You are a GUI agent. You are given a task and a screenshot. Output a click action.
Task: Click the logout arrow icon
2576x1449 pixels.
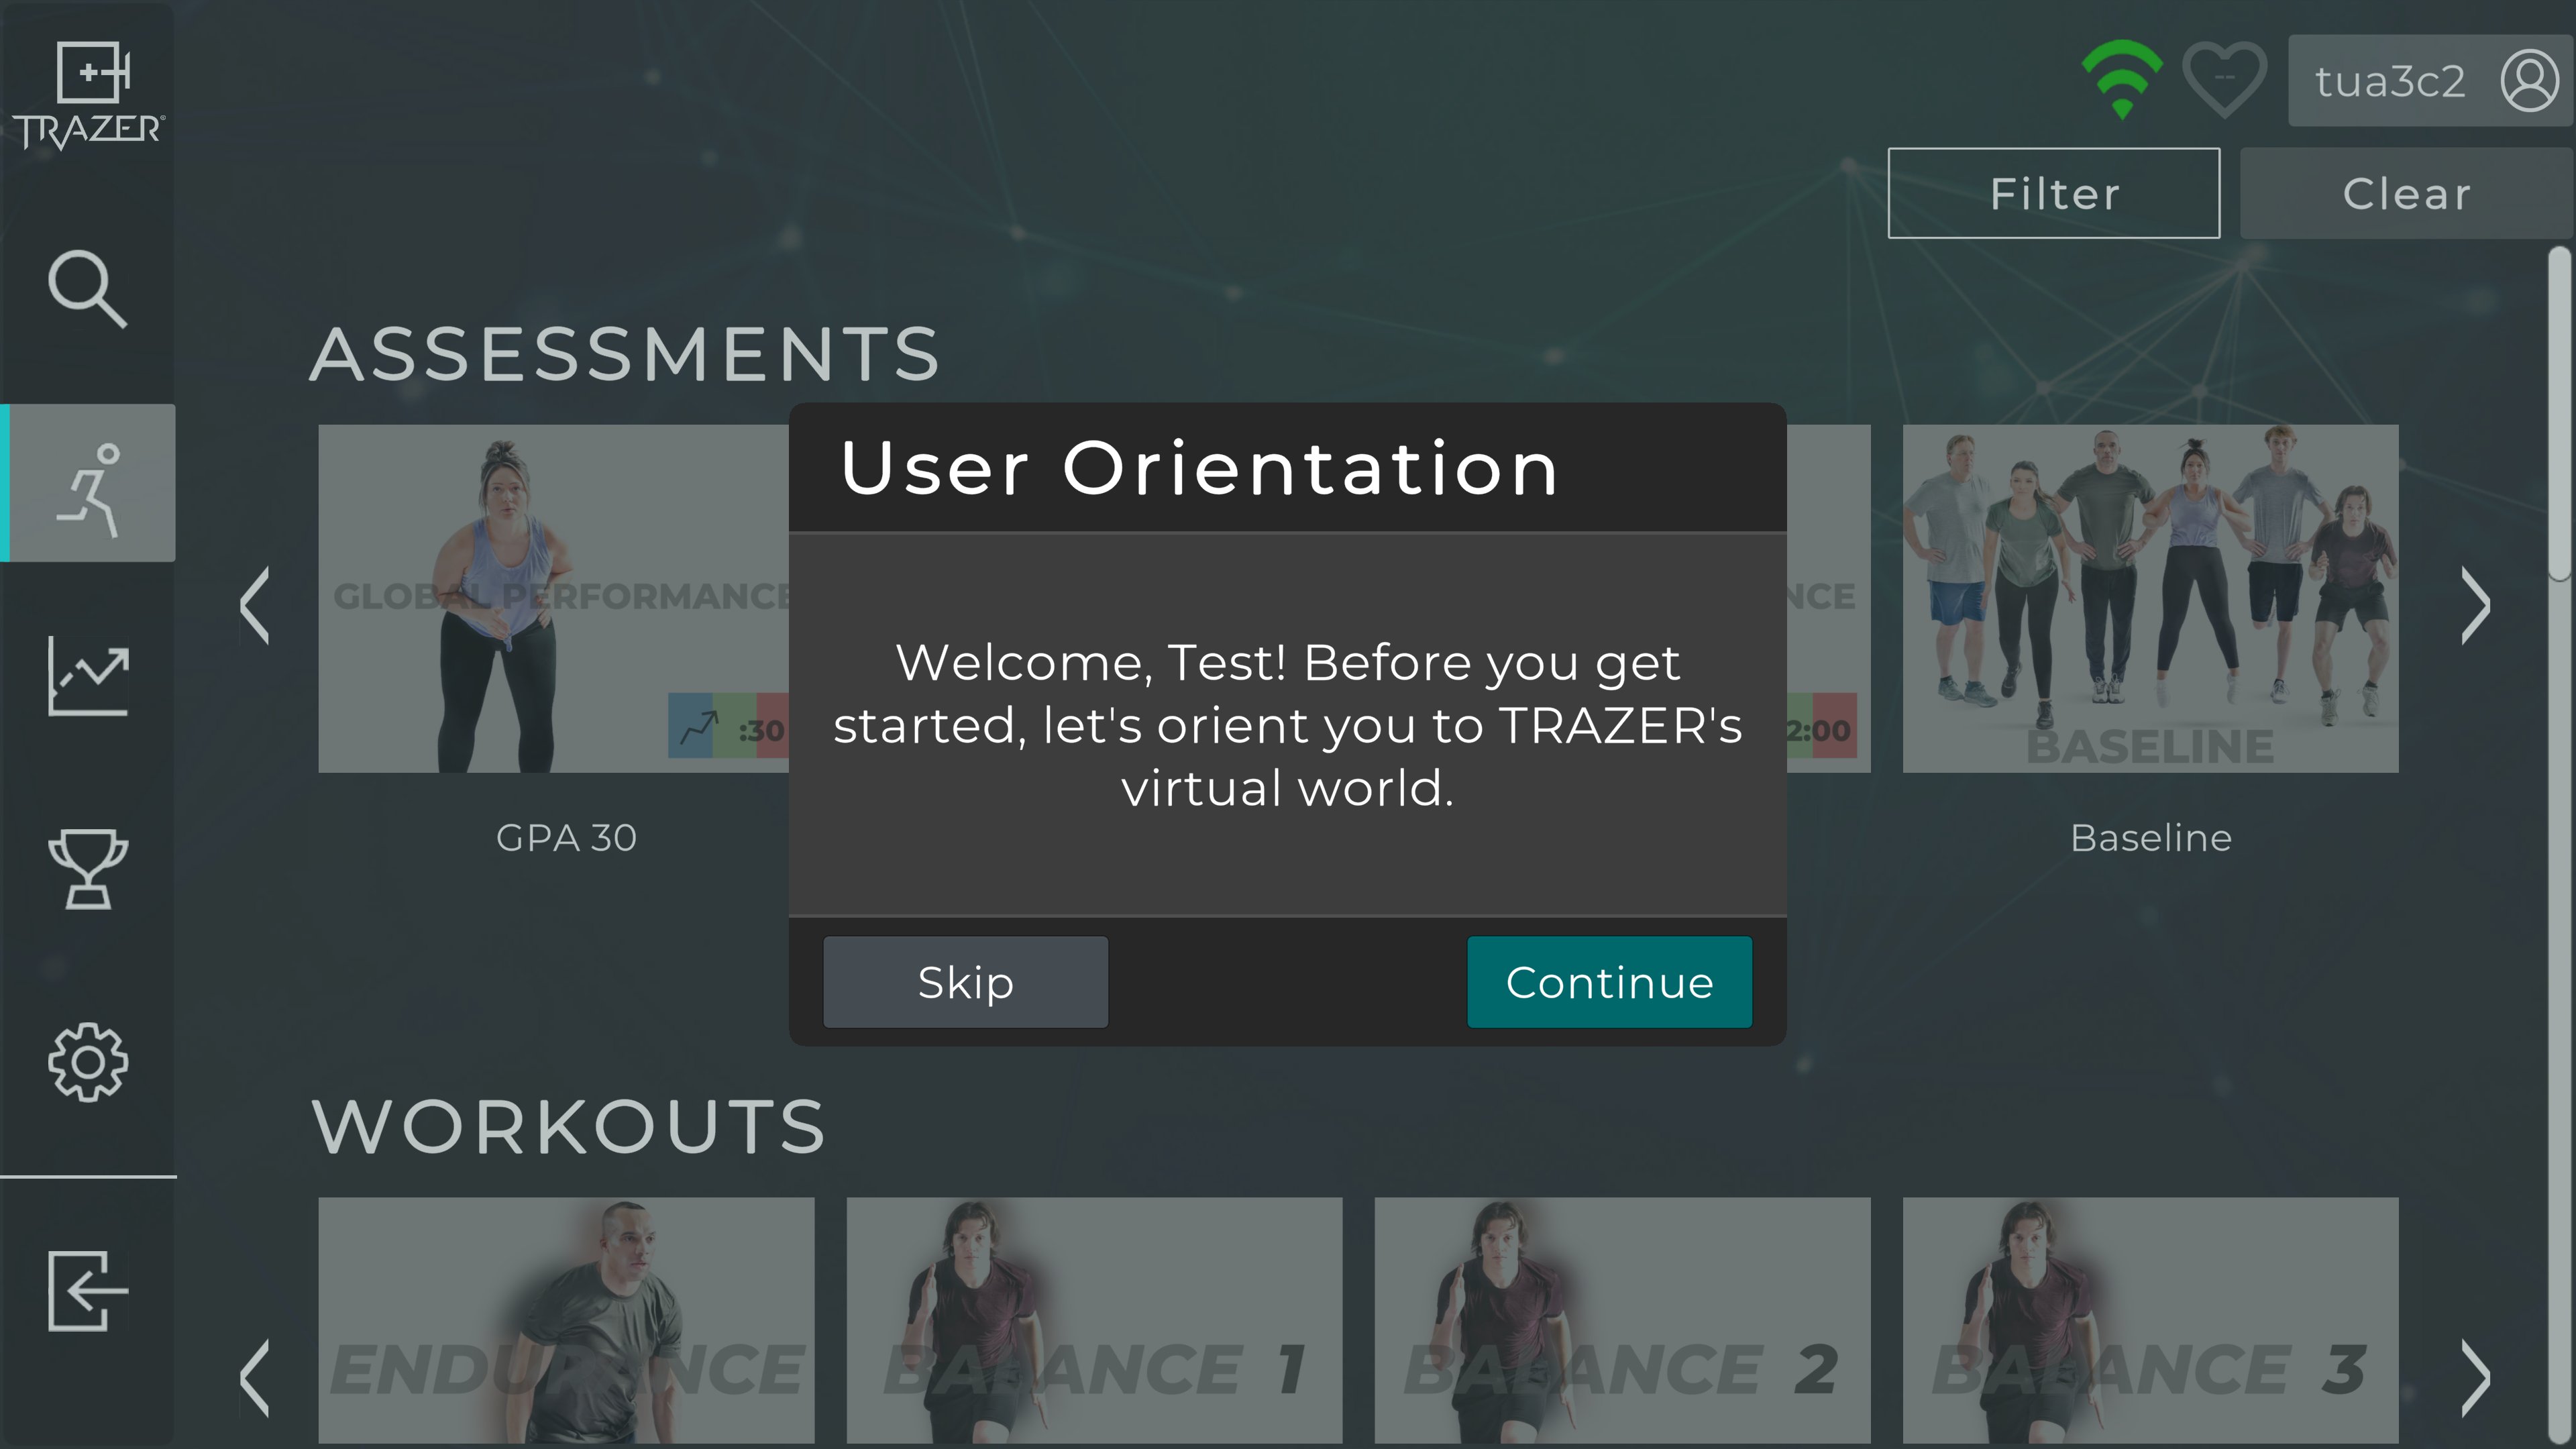[88, 1290]
